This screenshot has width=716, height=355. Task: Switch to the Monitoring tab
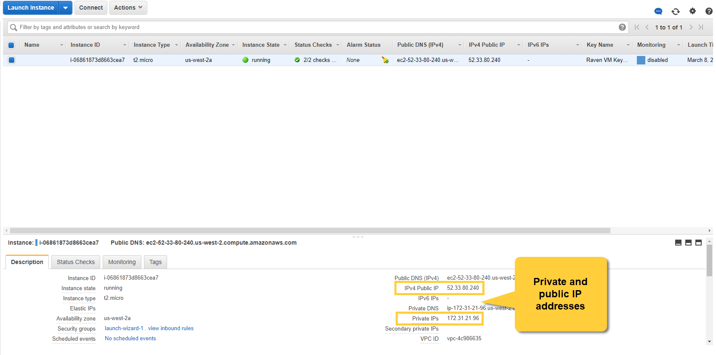122,262
